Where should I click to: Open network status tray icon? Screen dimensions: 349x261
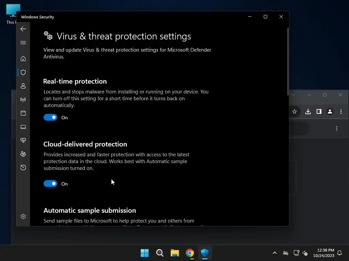click(x=296, y=253)
